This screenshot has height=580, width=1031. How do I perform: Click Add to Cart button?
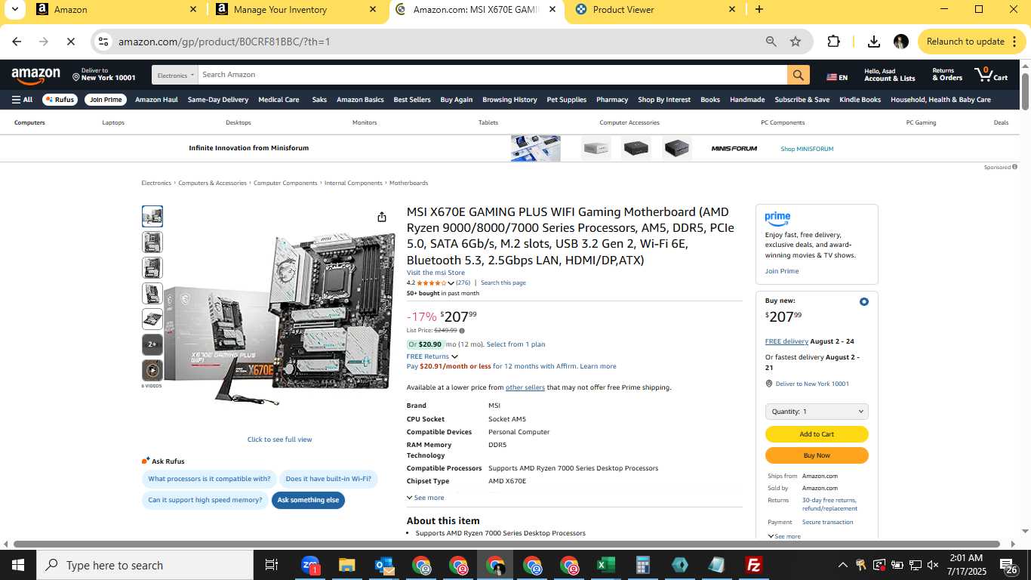point(817,434)
